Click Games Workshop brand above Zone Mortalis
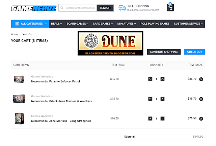Image resolution: width=216 pixels, height=146 pixels. pos(42,116)
